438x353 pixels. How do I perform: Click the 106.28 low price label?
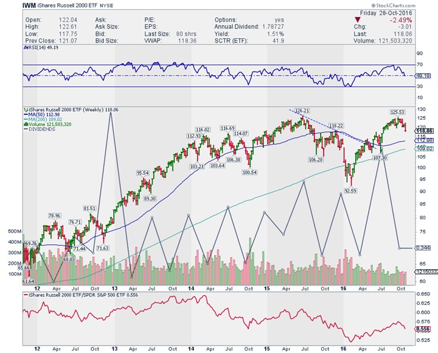[x=316, y=160]
